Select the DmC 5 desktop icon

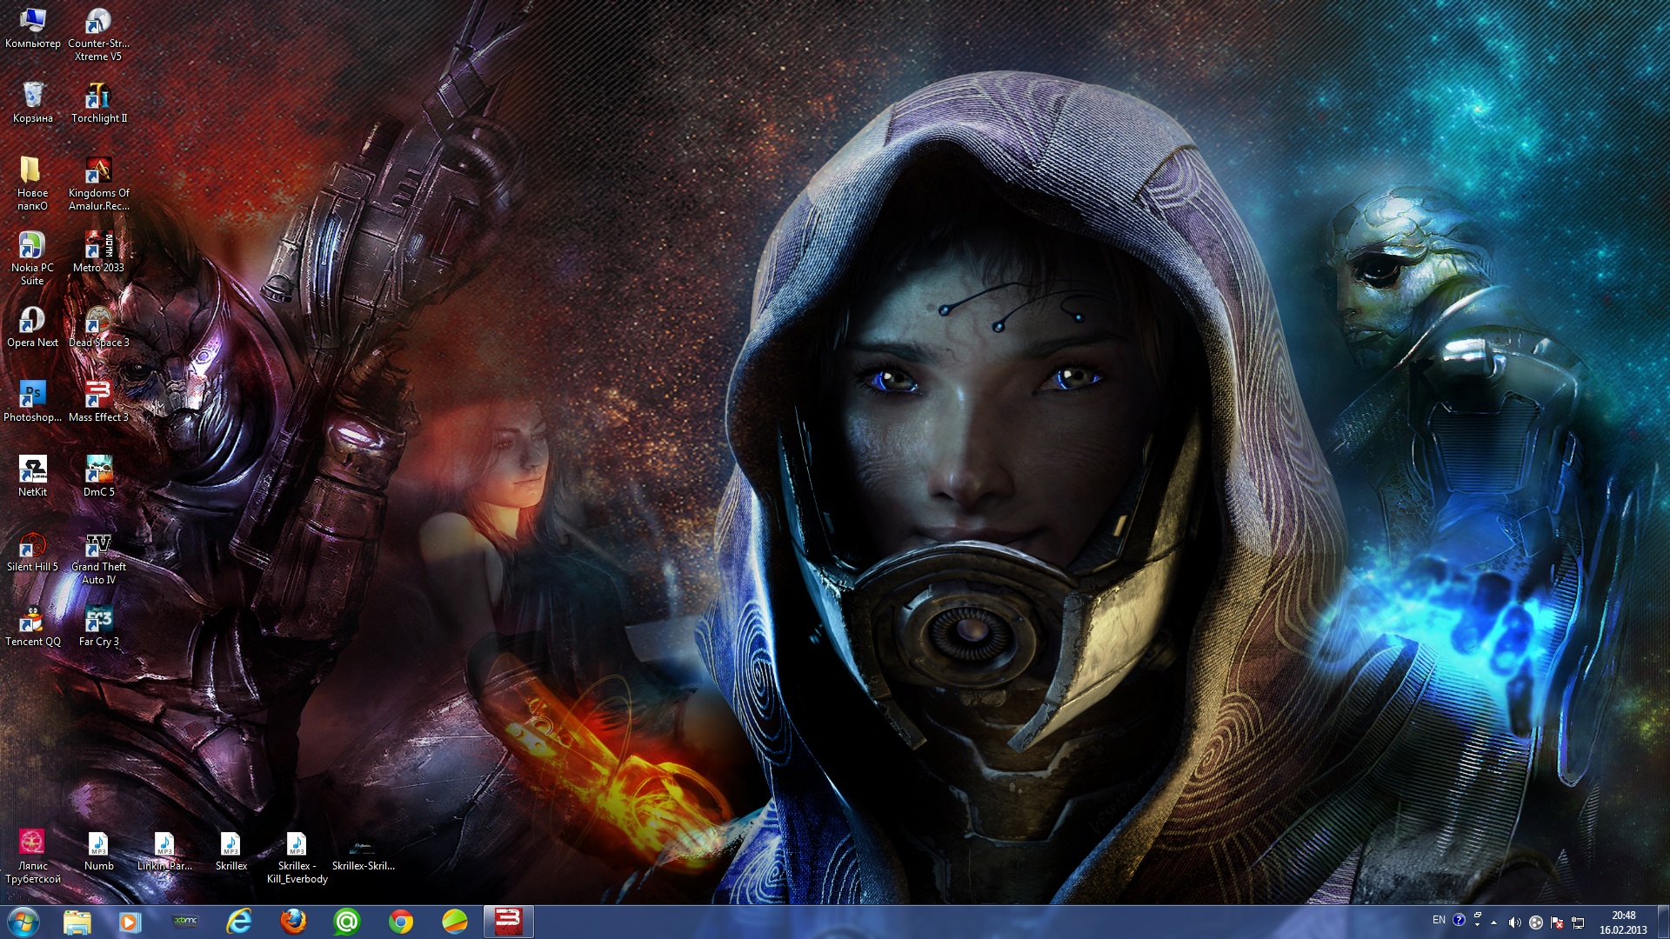pyautogui.click(x=98, y=470)
